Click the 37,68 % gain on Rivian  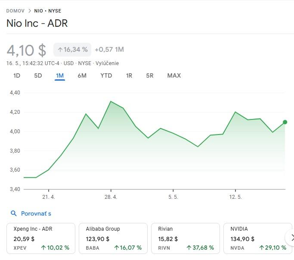click(200, 247)
